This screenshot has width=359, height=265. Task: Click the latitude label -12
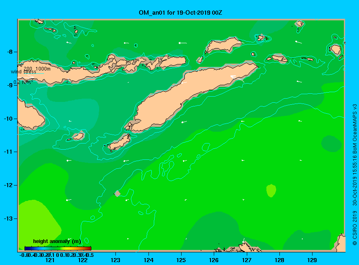click(9, 185)
